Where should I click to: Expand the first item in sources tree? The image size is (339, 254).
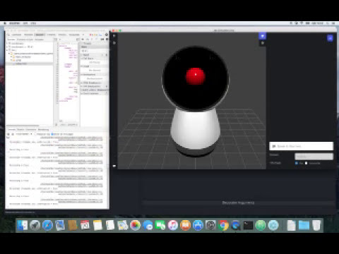pyautogui.click(x=7, y=44)
